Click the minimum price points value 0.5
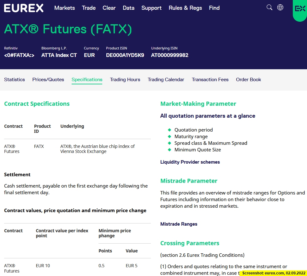The width and height of the screenshot is (307, 276). [x=101, y=266]
